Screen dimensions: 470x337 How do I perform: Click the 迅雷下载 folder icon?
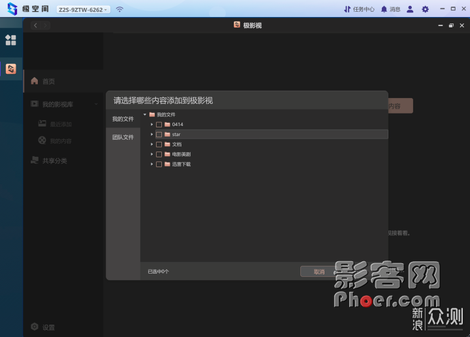(167, 164)
